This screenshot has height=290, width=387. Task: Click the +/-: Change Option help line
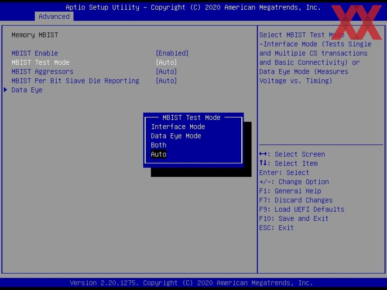(294, 182)
